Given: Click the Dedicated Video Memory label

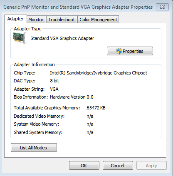Looking at the screenshot, I should (x=39, y=116).
